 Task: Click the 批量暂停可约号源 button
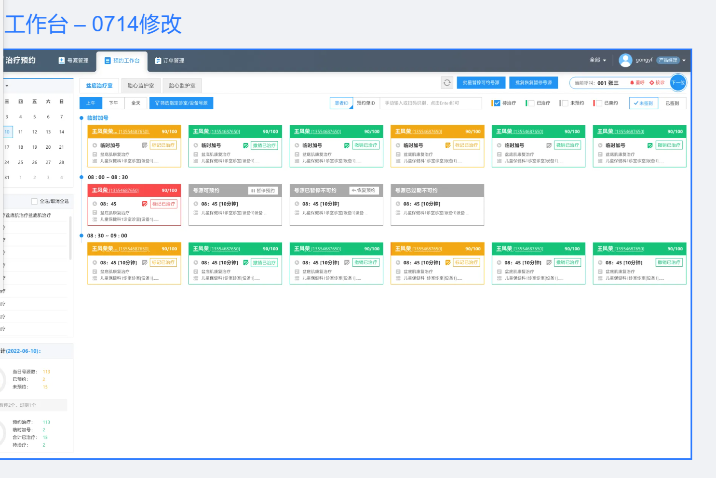tap(481, 83)
